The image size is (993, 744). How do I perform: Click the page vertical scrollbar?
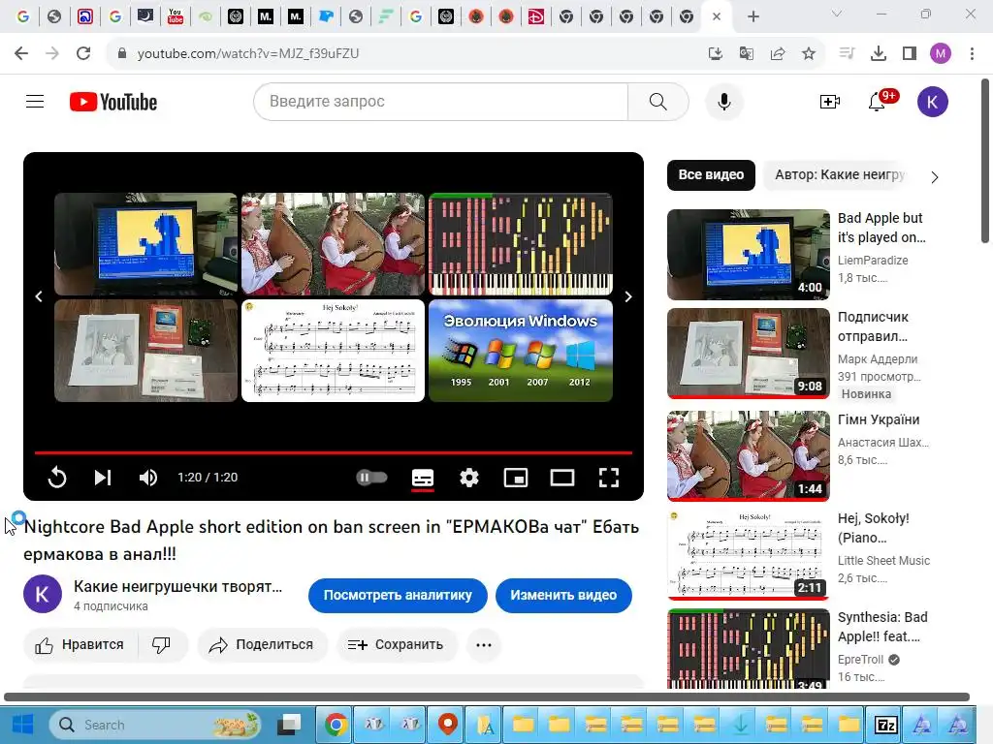(x=985, y=161)
